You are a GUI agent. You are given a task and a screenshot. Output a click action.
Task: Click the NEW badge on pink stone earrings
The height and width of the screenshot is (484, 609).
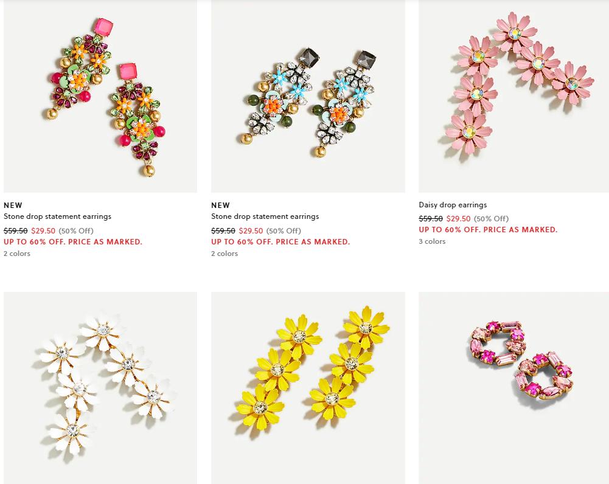13,206
